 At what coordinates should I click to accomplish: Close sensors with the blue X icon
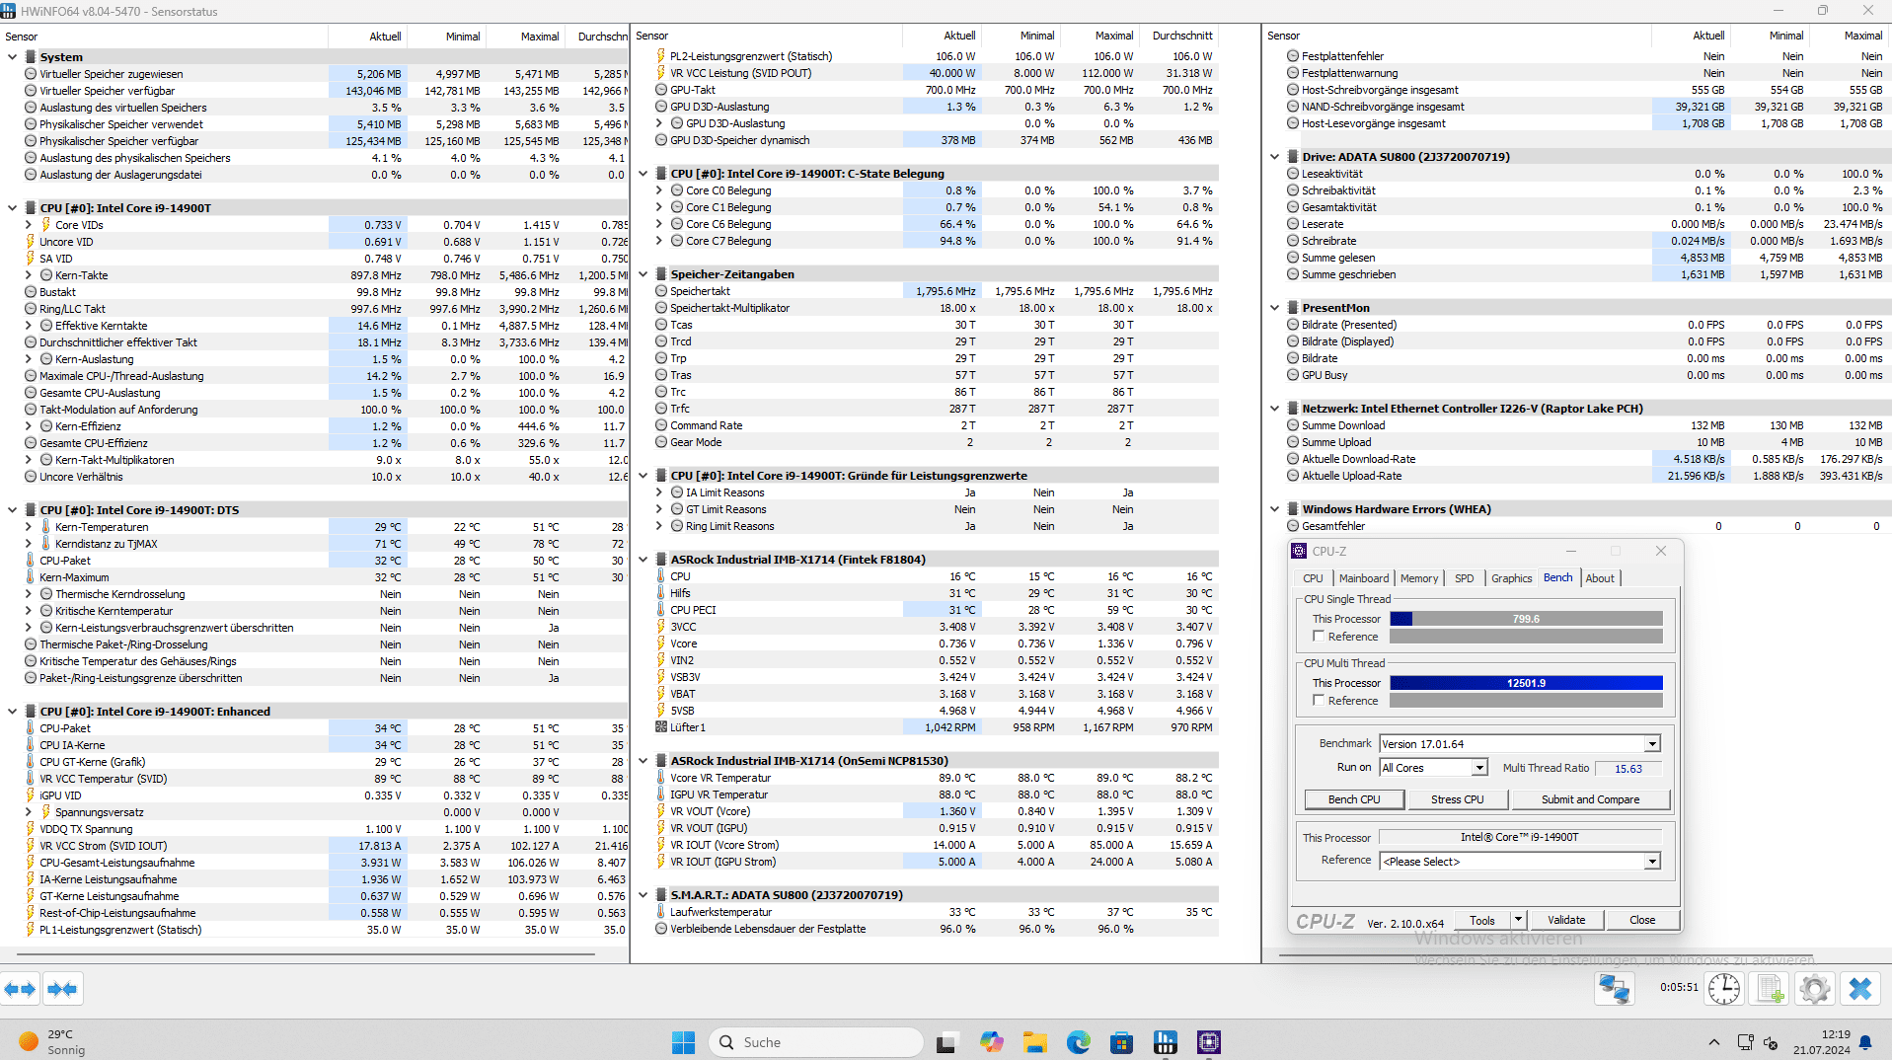click(1859, 988)
